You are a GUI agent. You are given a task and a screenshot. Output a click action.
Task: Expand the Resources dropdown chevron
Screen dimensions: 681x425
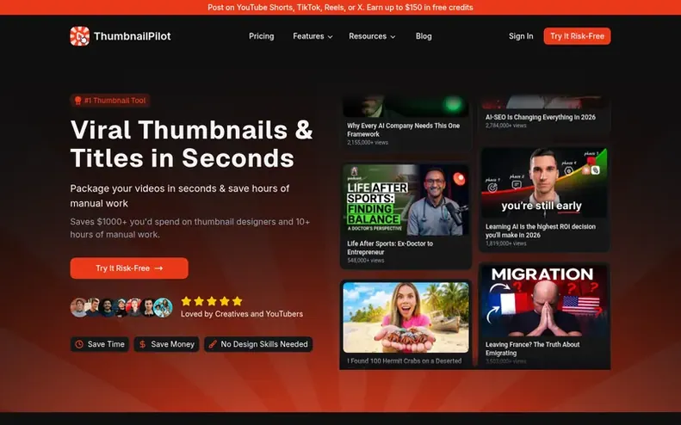(x=393, y=37)
